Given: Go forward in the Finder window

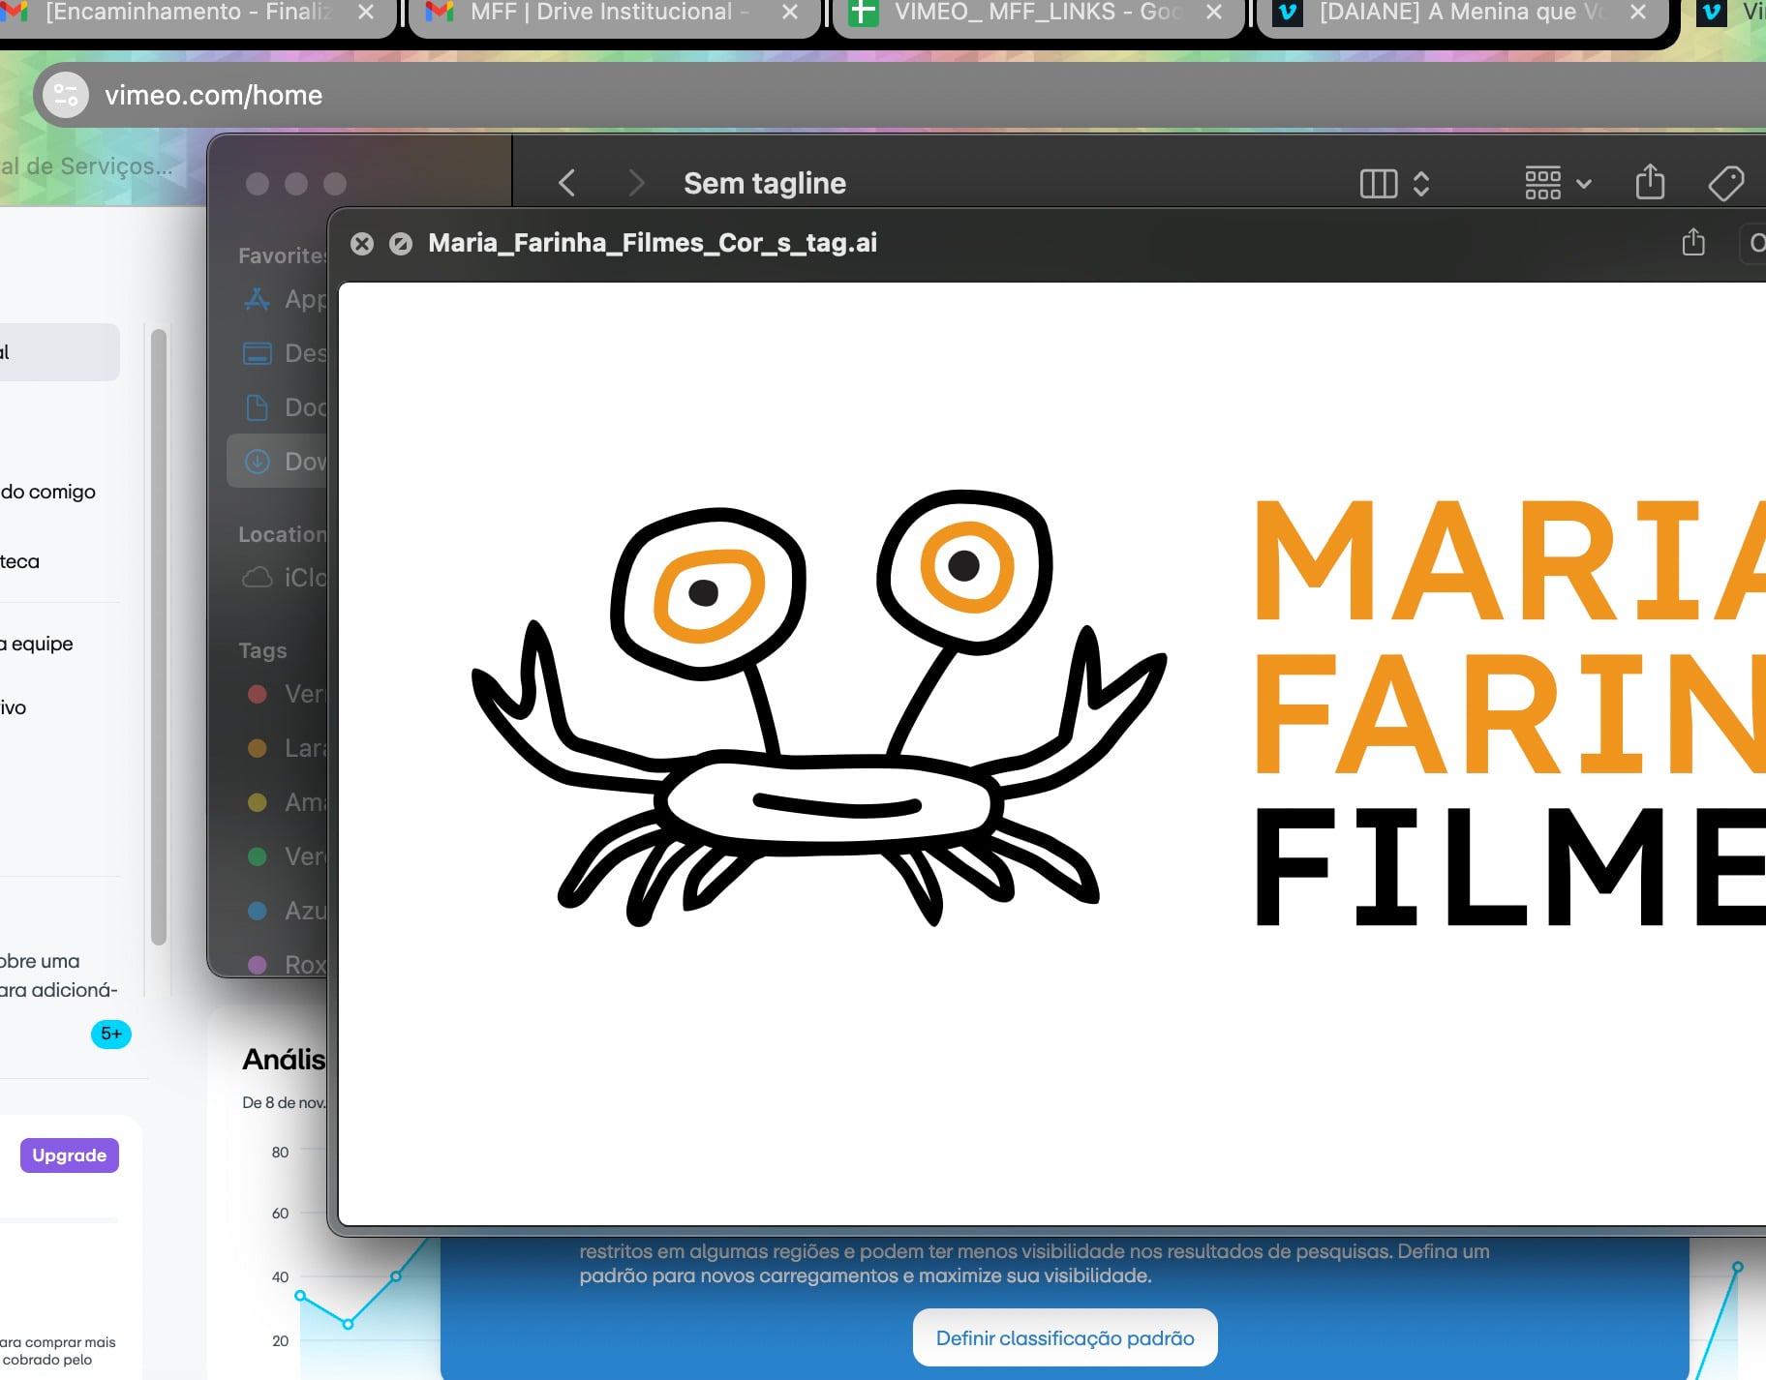Looking at the screenshot, I should click(636, 183).
